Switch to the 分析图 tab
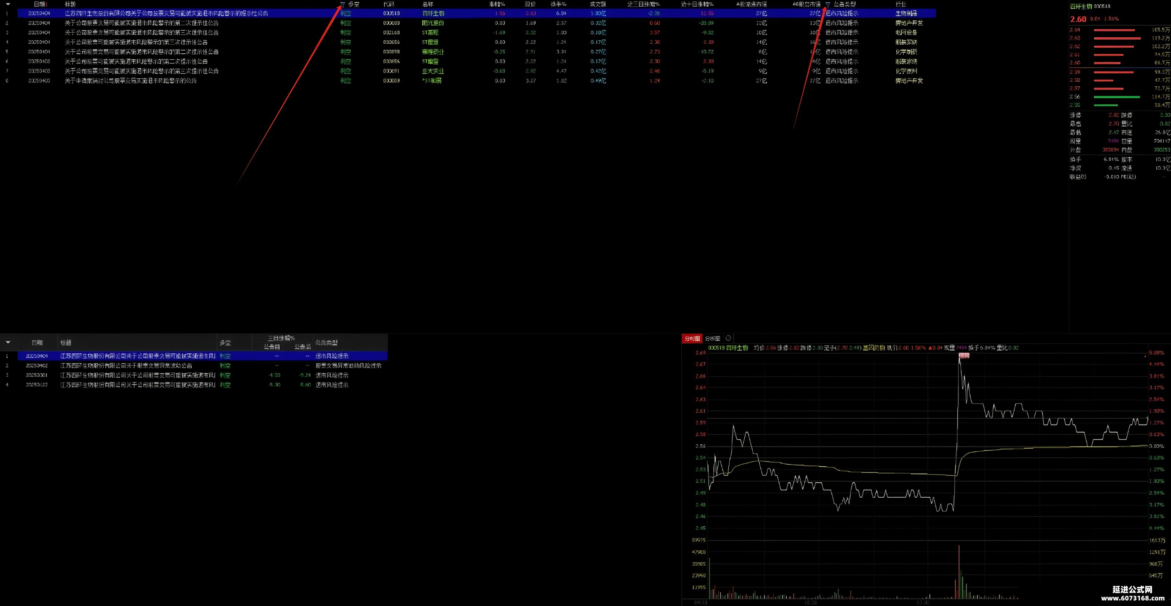1171x606 pixels. click(712, 338)
